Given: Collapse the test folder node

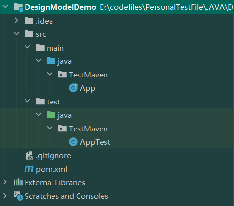Looking at the screenshot, I should (27, 101).
